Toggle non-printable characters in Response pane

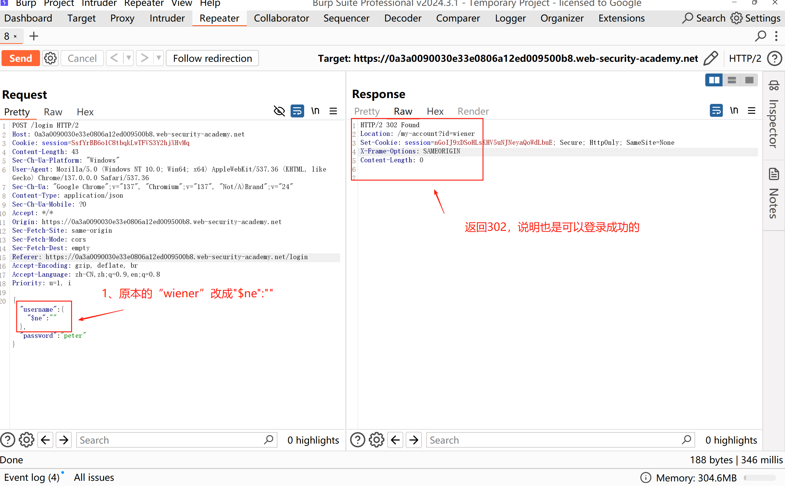pyautogui.click(x=734, y=111)
